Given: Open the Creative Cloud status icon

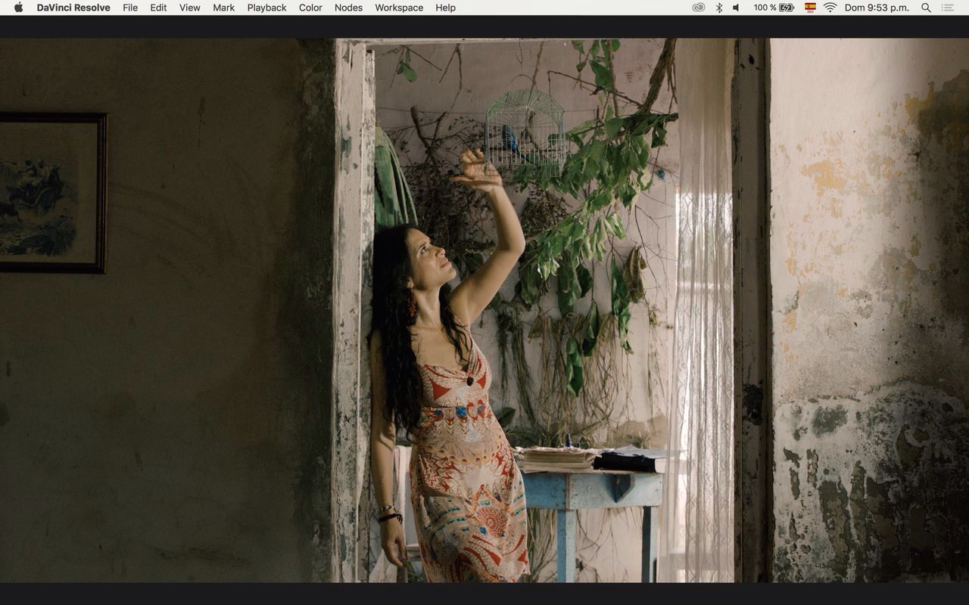Looking at the screenshot, I should [699, 8].
